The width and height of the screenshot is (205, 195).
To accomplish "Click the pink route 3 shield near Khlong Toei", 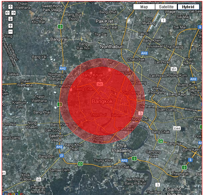I will (x=141, y=113).
